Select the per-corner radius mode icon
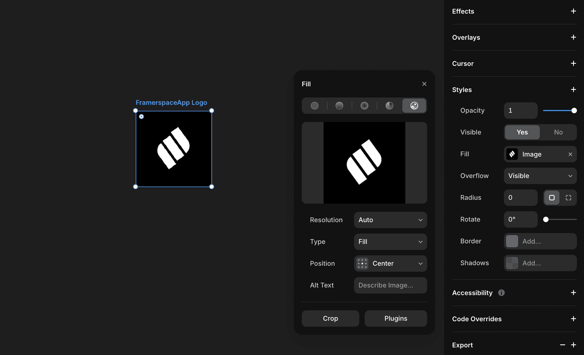Image resolution: width=584 pixels, height=355 pixels. [x=568, y=198]
